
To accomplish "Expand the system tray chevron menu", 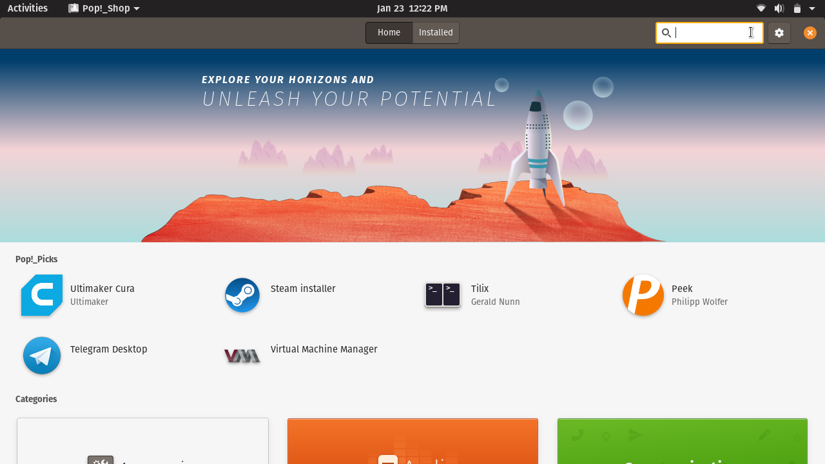I will pyautogui.click(x=811, y=8).
